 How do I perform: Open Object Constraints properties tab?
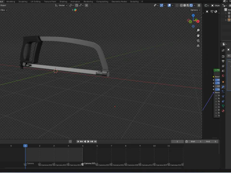[223, 101]
